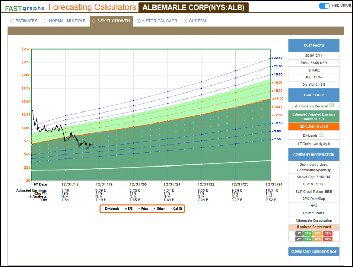Click the info icon beside Custom tab
This screenshot has width=353, height=267.
[186, 21]
